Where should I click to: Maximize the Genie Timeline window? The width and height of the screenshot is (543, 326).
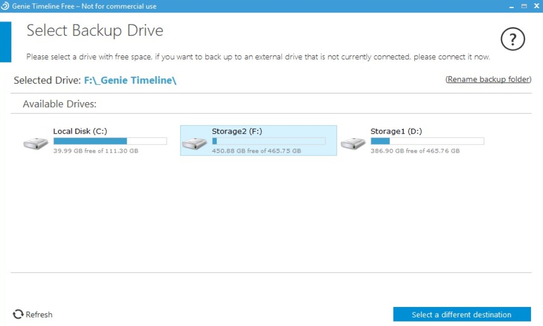pyautogui.click(x=524, y=6)
